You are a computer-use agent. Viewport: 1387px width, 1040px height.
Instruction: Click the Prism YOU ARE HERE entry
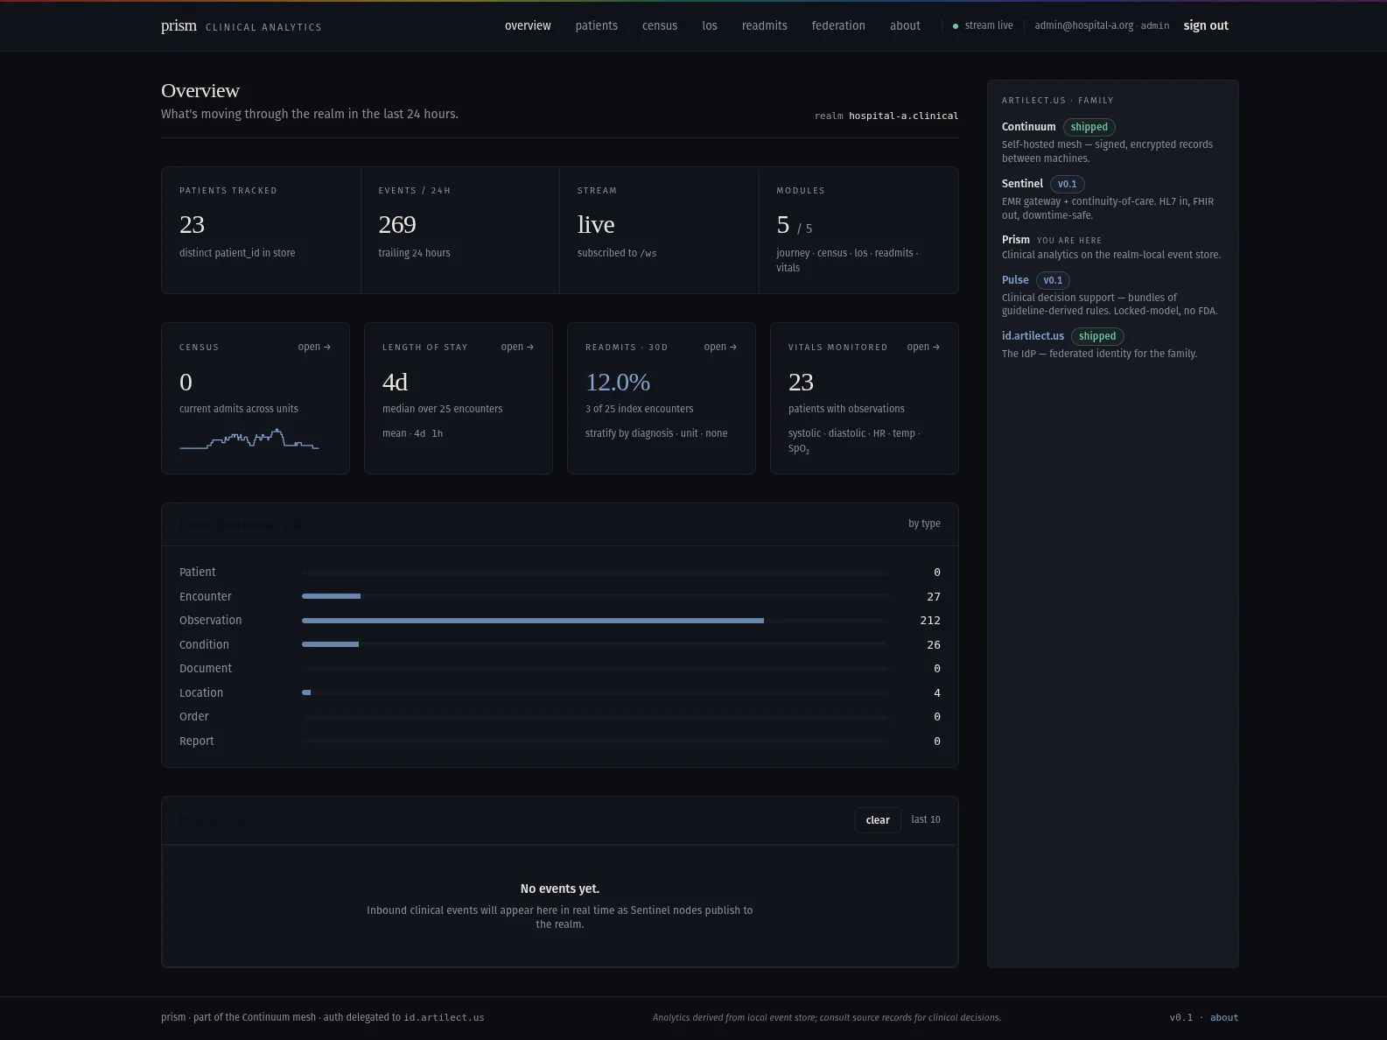(x=1052, y=240)
